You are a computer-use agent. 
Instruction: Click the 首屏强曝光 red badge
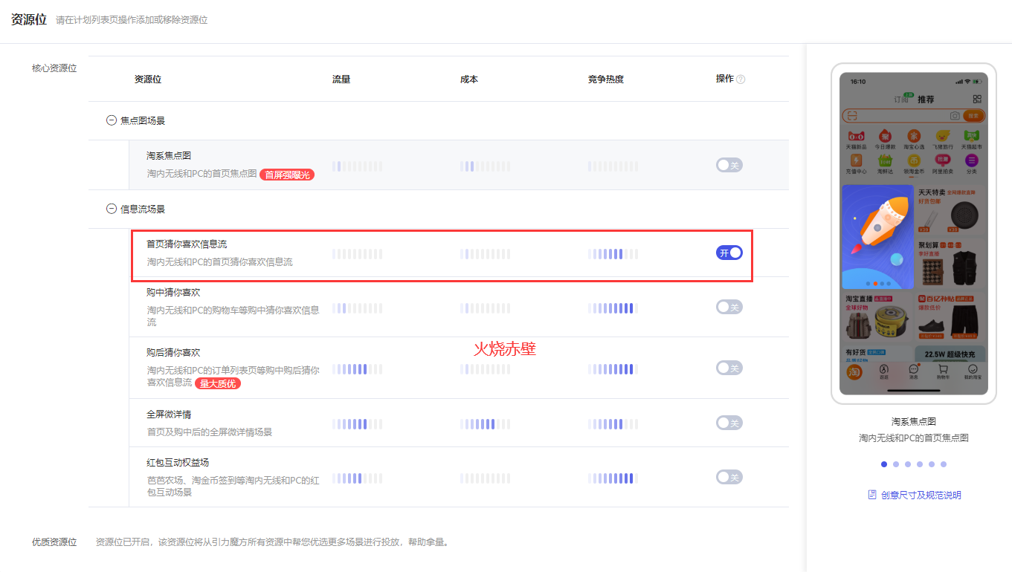click(x=287, y=175)
